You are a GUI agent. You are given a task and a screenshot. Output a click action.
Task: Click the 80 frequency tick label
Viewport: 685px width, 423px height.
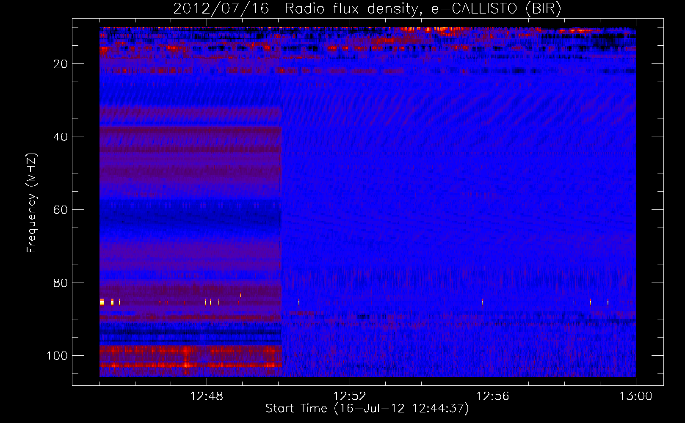pyautogui.click(x=61, y=283)
